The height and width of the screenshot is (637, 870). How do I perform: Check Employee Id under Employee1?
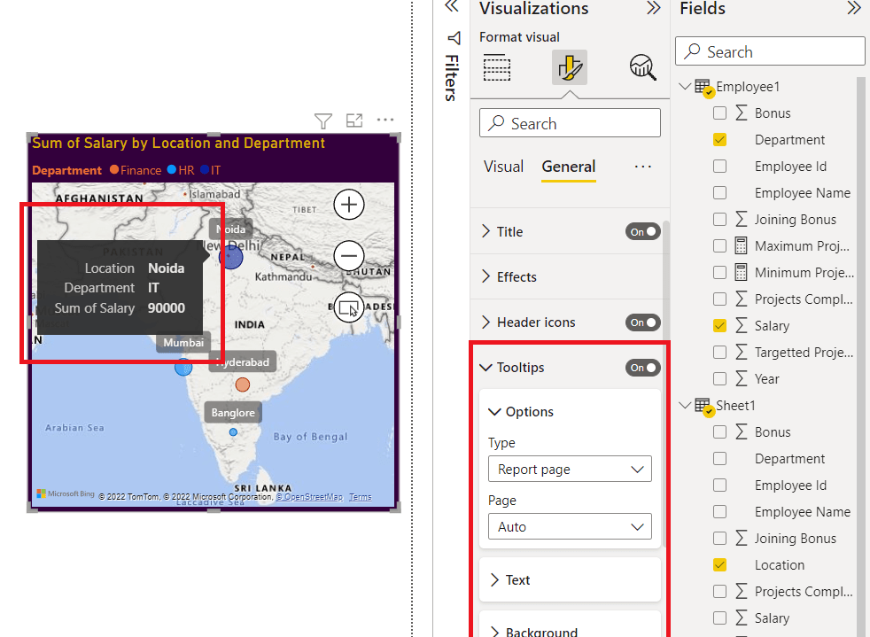point(719,167)
